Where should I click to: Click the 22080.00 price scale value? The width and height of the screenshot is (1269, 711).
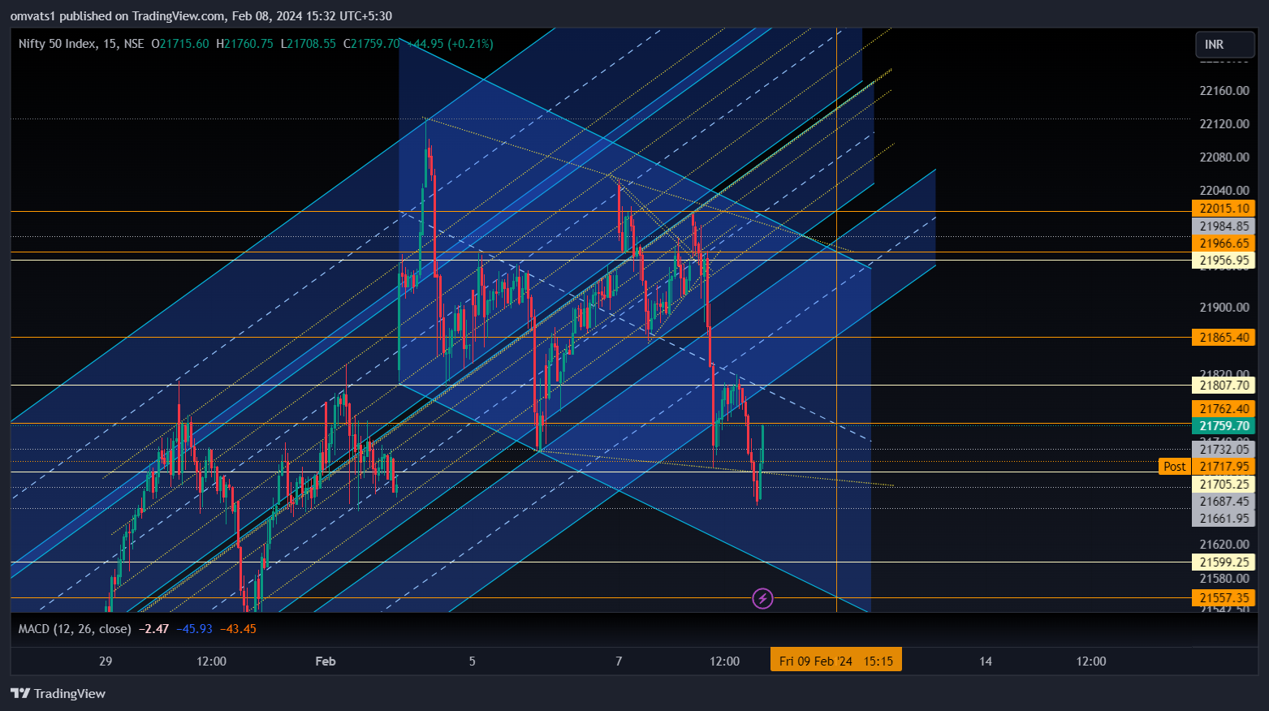coord(1224,157)
